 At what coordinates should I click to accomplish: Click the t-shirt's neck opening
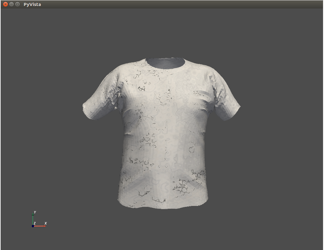(165, 63)
